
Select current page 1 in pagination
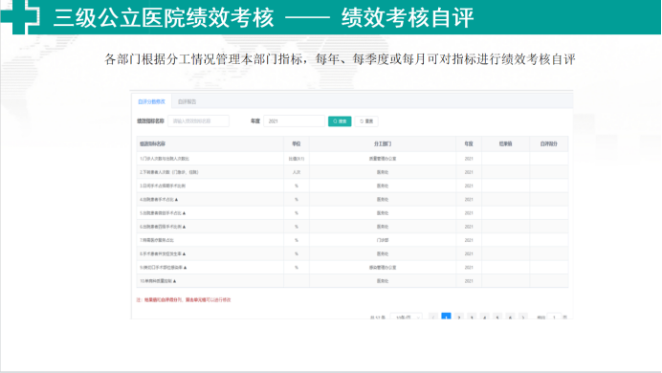446,317
